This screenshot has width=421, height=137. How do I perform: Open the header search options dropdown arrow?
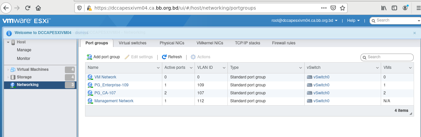(x=419, y=21)
